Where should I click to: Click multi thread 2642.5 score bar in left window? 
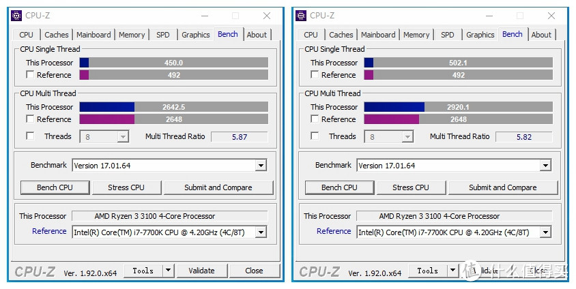click(174, 107)
